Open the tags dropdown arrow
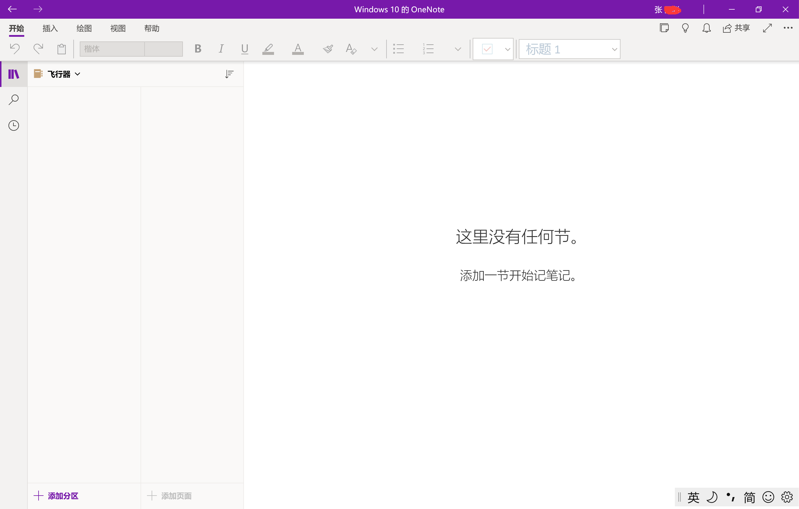The image size is (799, 509). [507, 49]
